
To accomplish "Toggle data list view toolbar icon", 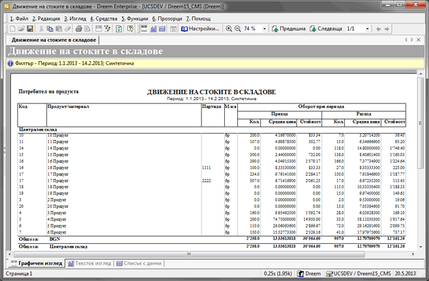I will (x=162, y=29).
